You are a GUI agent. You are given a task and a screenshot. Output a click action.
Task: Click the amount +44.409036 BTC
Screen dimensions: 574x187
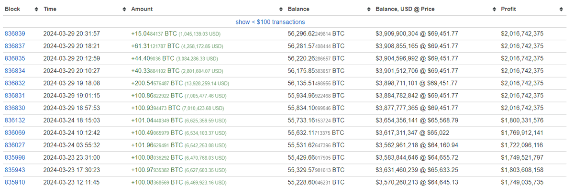click(x=153, y=59)
